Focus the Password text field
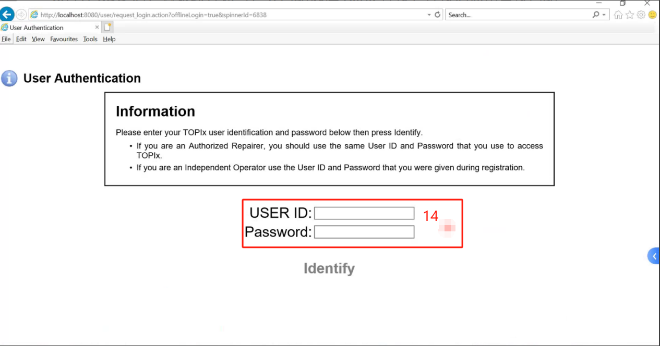This screenshot has width=660, height=346. [364, 232]
